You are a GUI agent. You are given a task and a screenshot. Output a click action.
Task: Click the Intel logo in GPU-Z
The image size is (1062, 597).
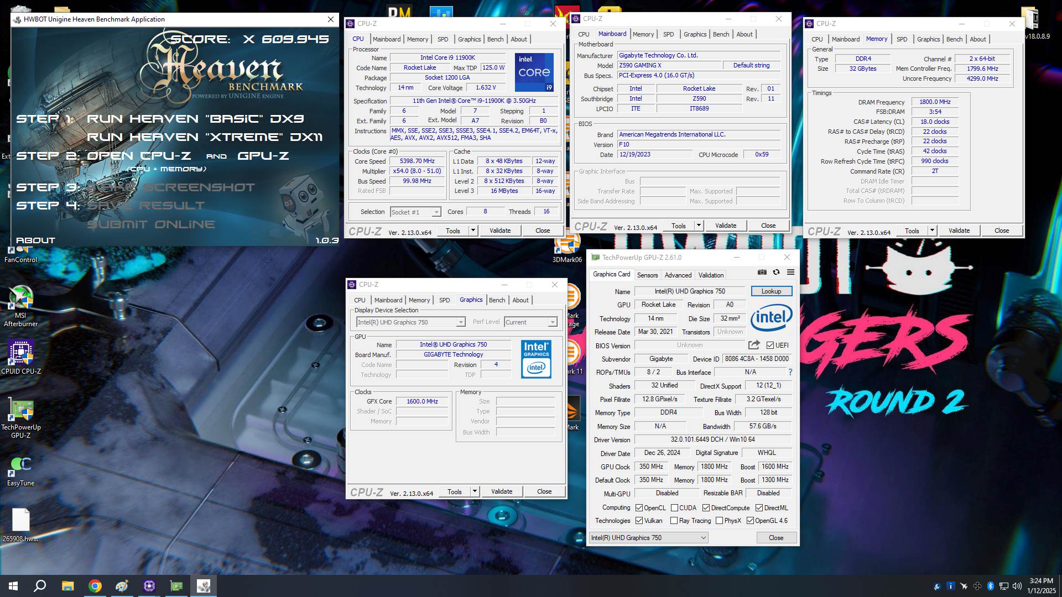772,317
